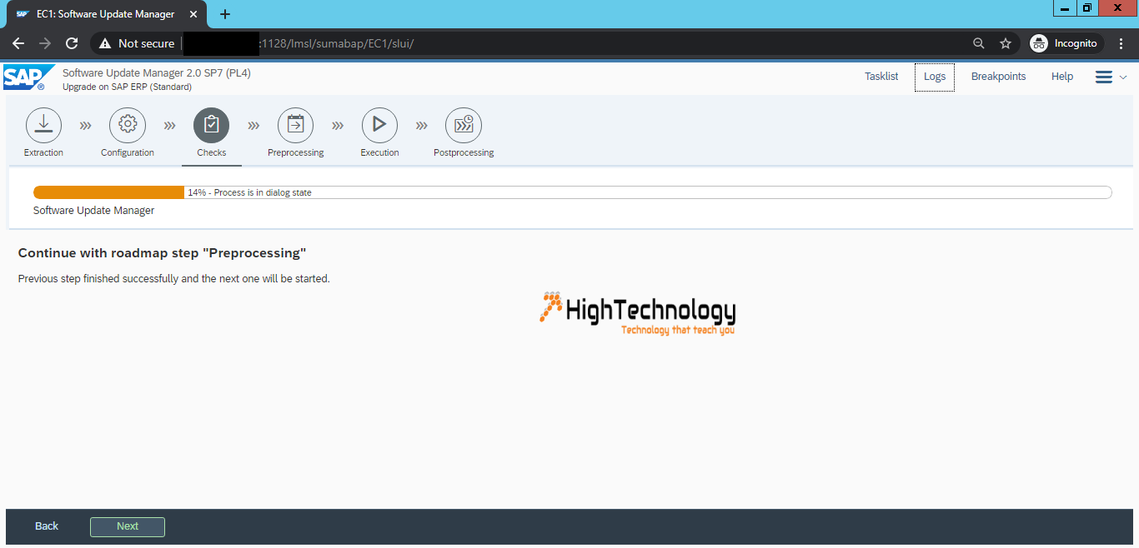
Task: Click the Next button
Action: point(128,526)
